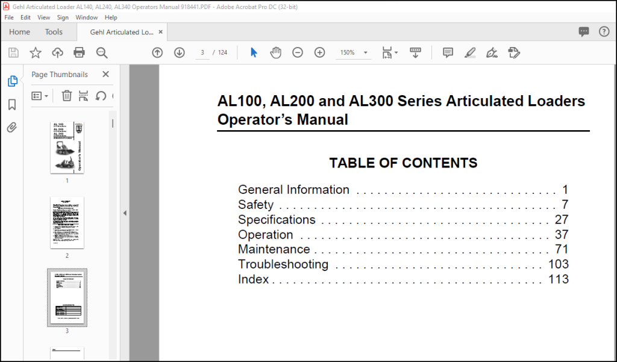Image resolution: width=617 pixels, height=362 pixels.
Task: Go to the Home tab
Action: (19, 32)
